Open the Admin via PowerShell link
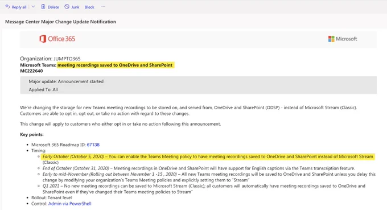 (70, 204)
